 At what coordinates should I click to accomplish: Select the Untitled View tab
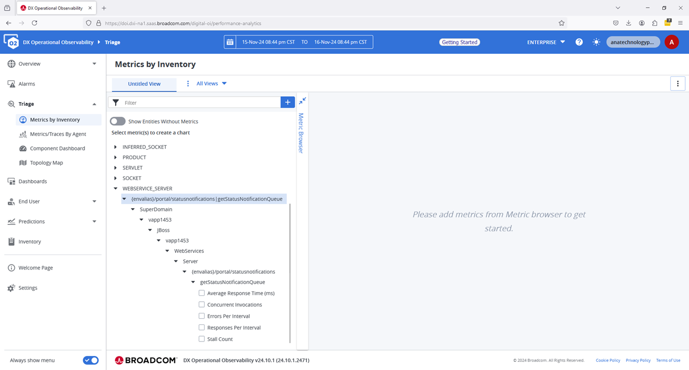[144, 84]
